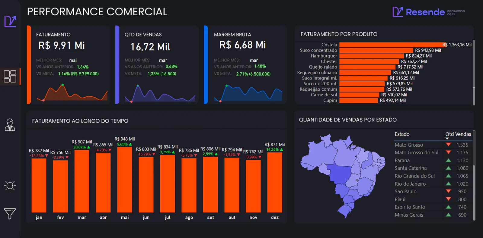Select the jul revenue column
Viewport: 483px width, 238px height.
coord(168,183)
